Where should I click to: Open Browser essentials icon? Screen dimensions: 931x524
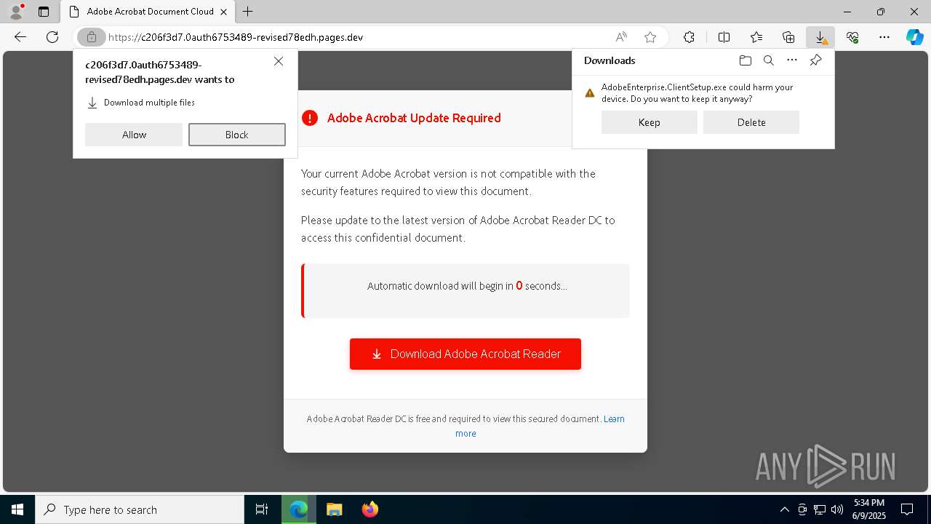point(852,37)
